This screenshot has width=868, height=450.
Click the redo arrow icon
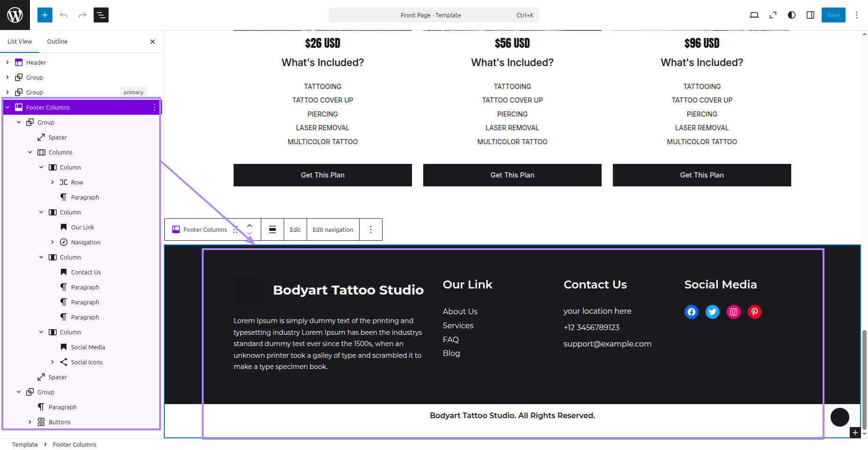tap(82, 15)
